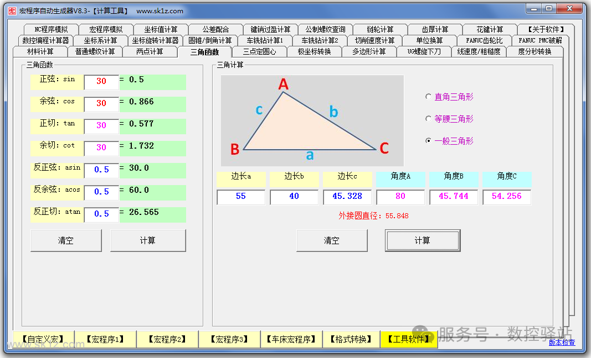Click the tan angle input field
Screen dimensions: 591x358
click(101, 125)
